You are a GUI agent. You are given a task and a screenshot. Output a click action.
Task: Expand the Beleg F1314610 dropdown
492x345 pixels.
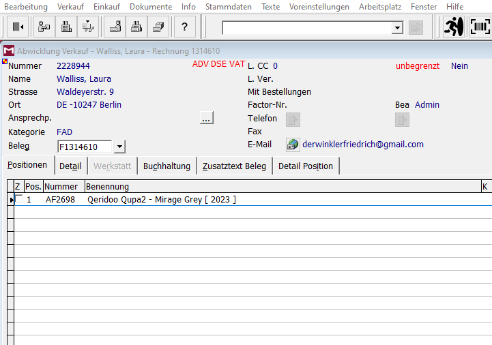point(119,147)
